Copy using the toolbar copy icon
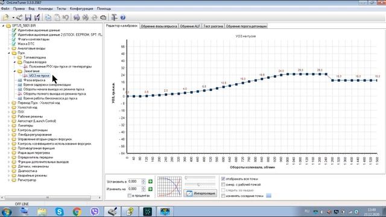386x217 pixels. [48, 17]
